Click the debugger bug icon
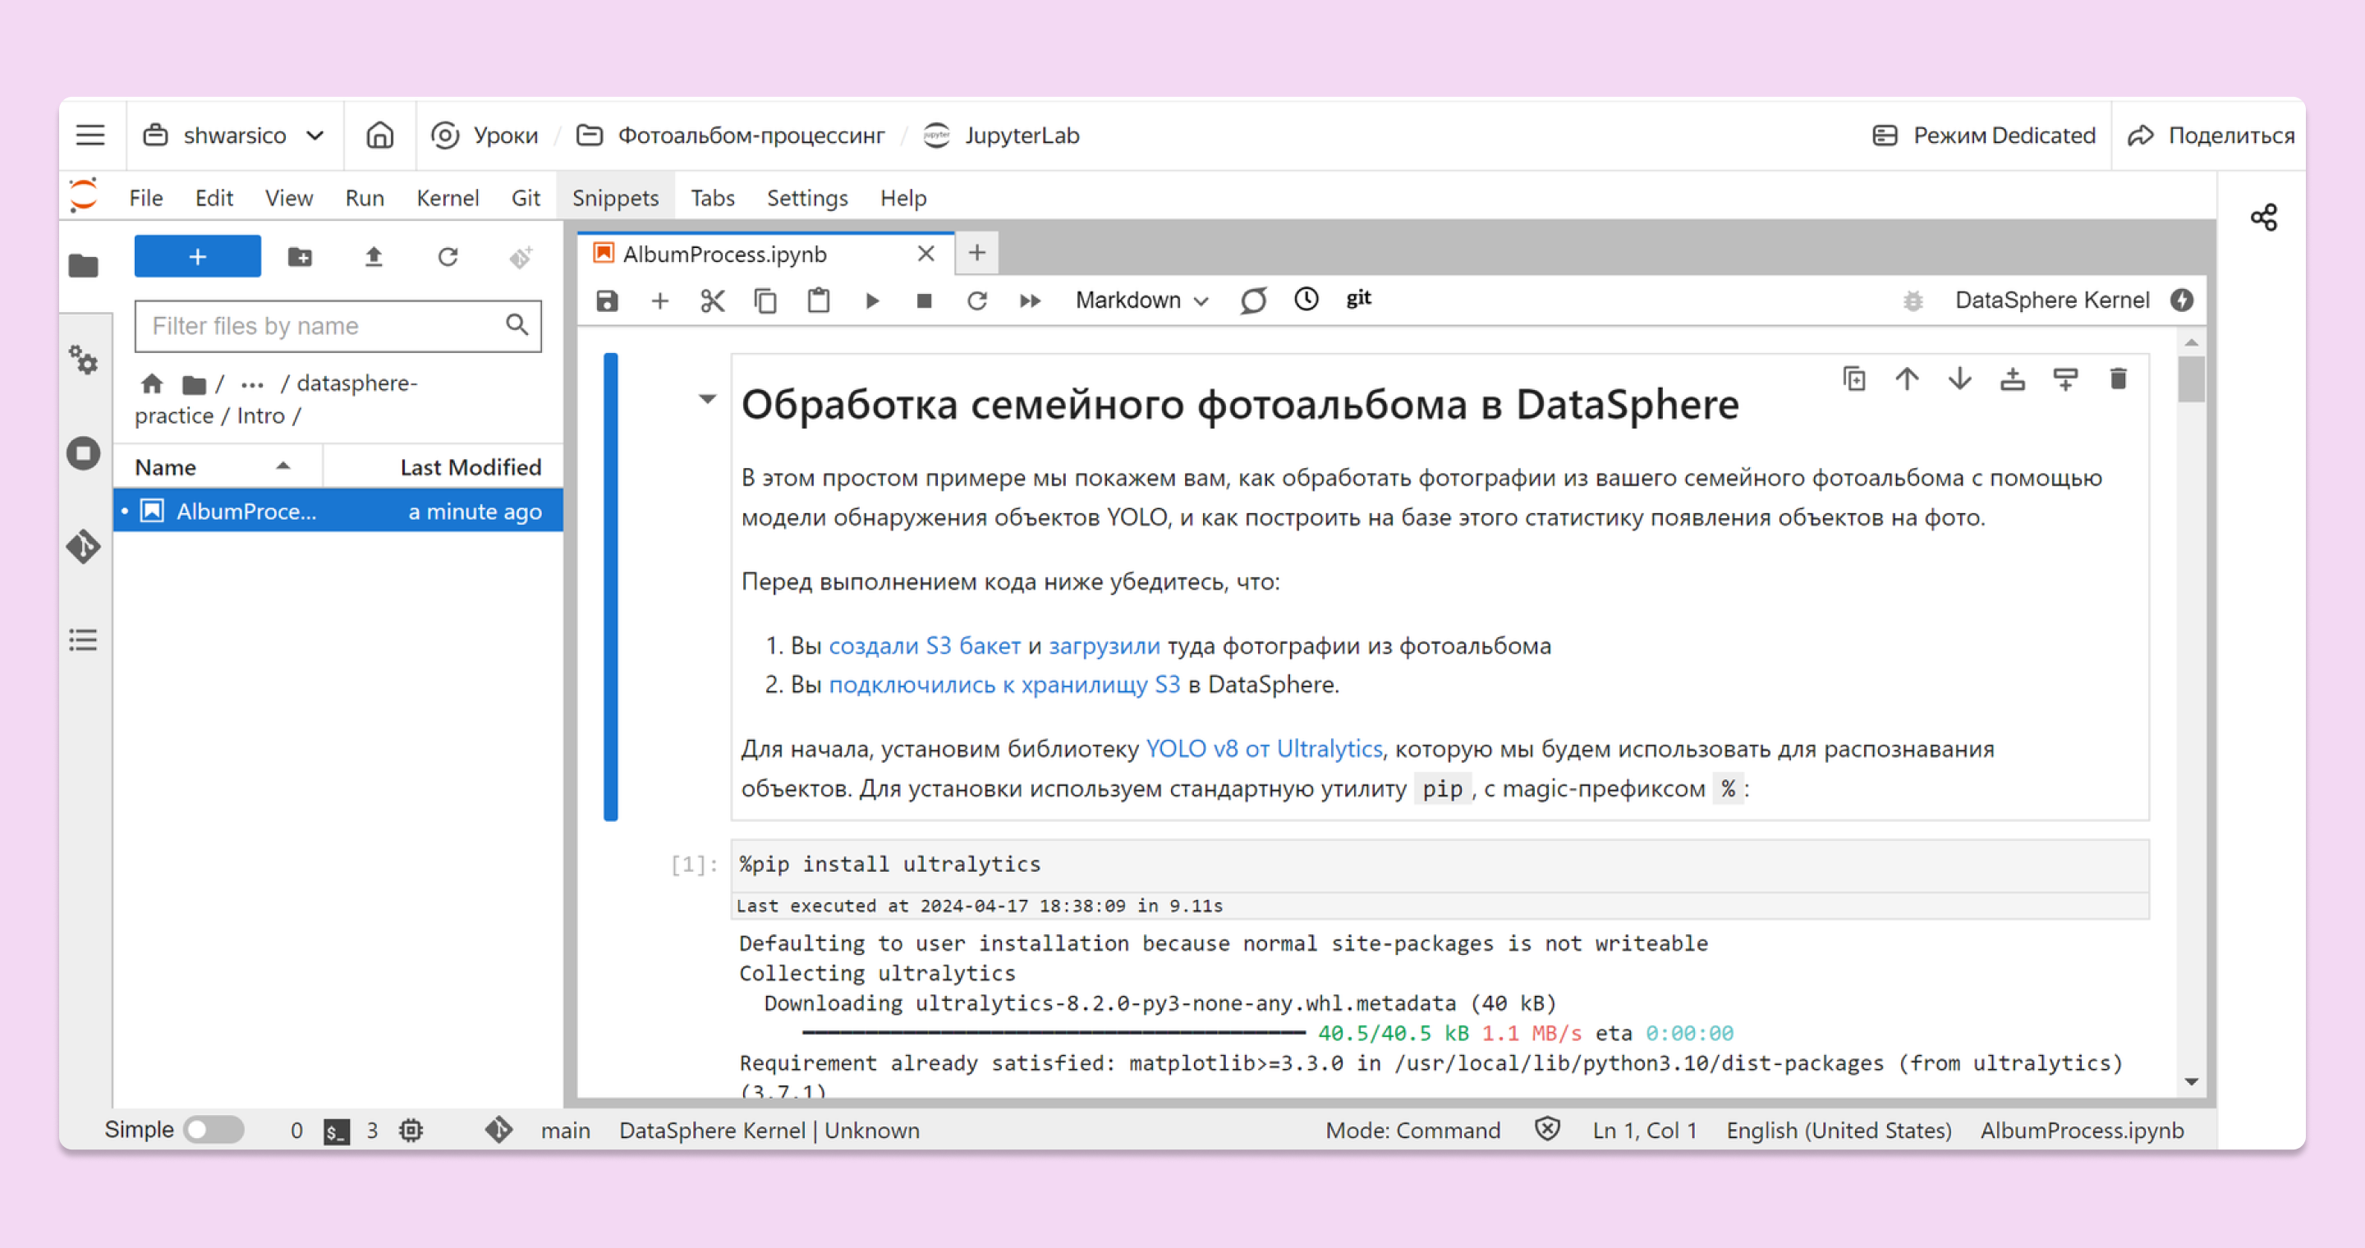2365x1248 pixels. [1913, 301]
